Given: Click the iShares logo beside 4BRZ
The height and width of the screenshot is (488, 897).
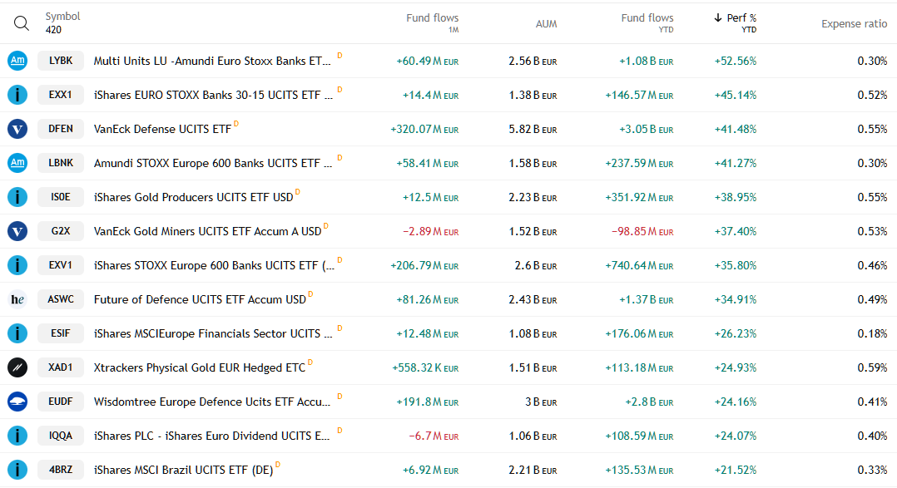Looking at the screenshot, I should [17, 470].
